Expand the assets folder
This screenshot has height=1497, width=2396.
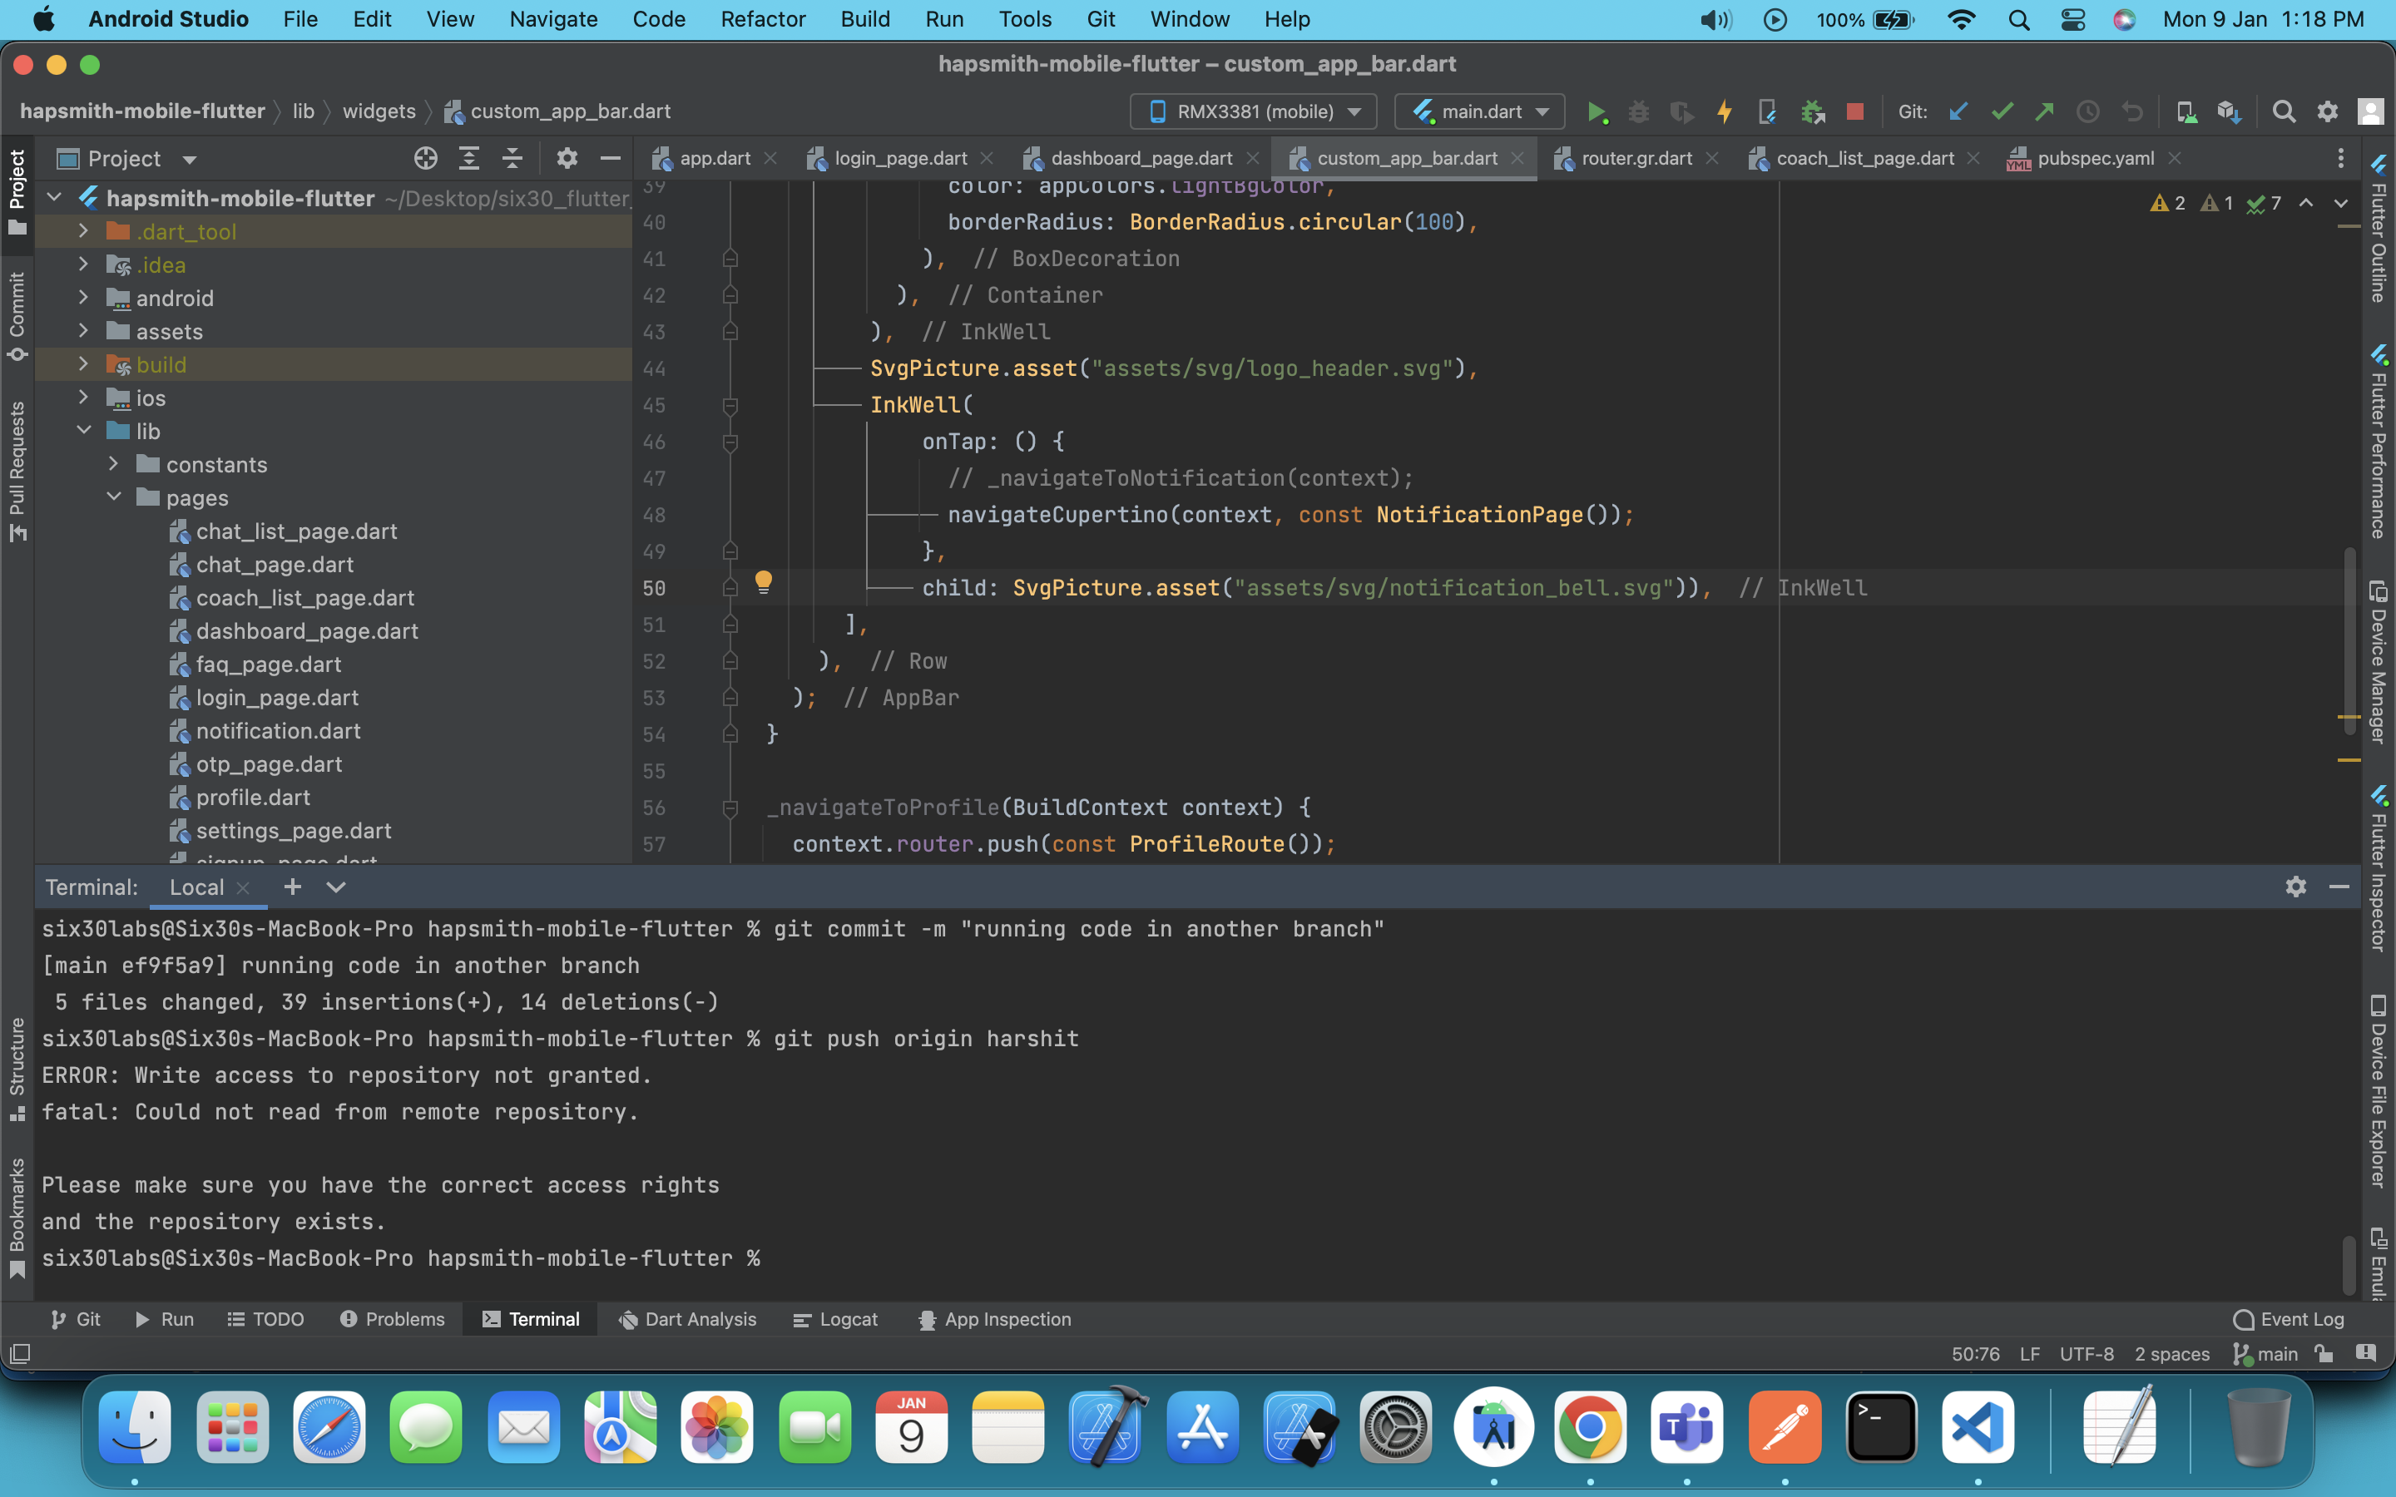click(x=84, y=331)
